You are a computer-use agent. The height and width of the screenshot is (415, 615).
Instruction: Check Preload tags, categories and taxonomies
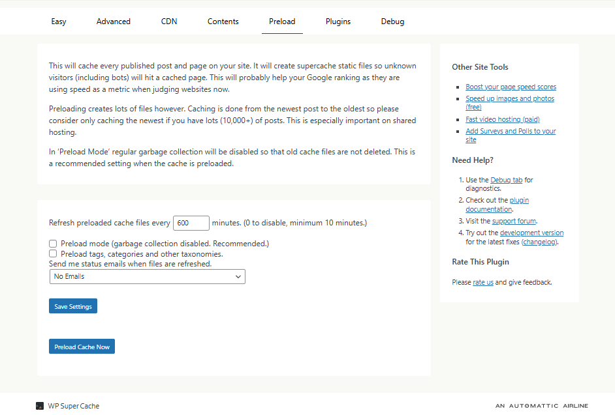(53, 253)
